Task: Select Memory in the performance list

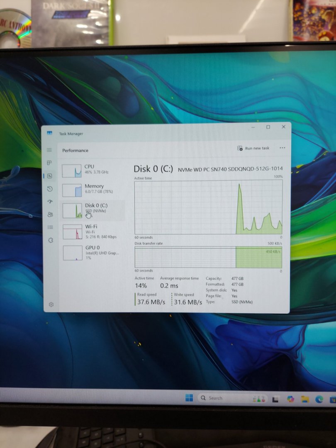Action: coord(92,189)
